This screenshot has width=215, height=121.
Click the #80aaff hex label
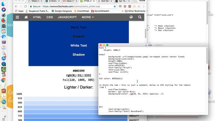(x=134, y=116)
